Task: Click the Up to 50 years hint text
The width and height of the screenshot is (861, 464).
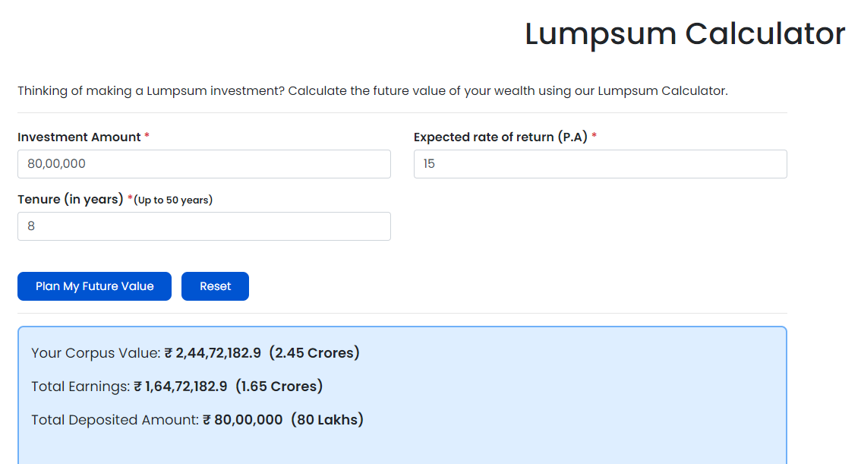Action: pos(173,200)
